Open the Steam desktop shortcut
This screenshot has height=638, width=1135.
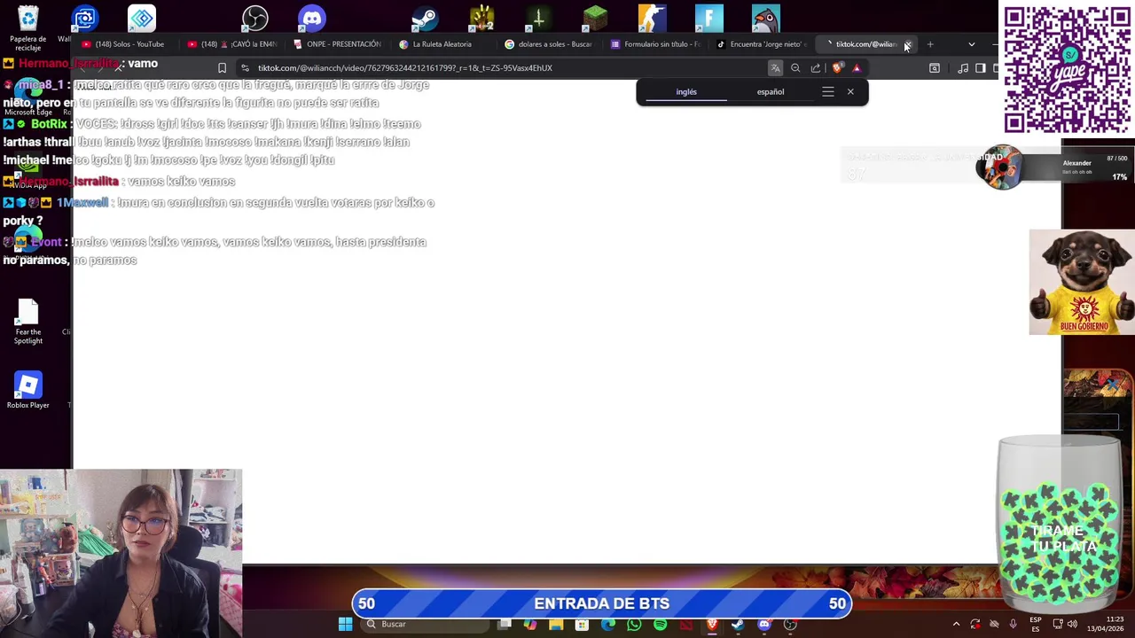pyautogui.click(x=425, y=18)
